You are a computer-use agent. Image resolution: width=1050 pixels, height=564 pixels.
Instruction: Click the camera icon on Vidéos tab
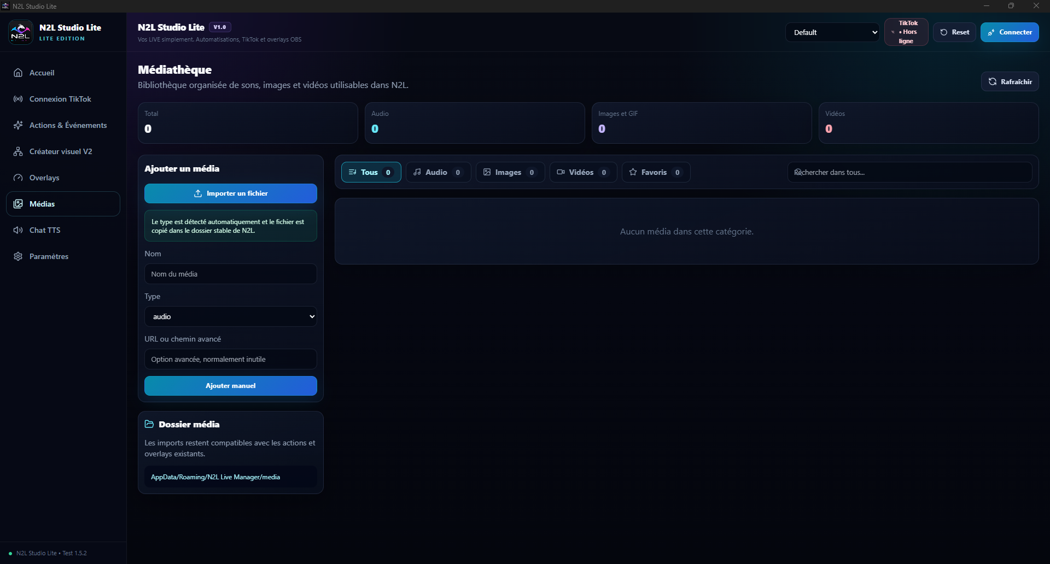[561, 172]
